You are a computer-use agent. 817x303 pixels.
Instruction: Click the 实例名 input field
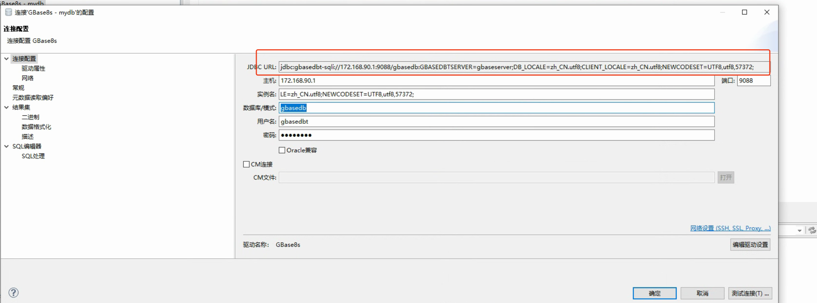coord(497,94)
